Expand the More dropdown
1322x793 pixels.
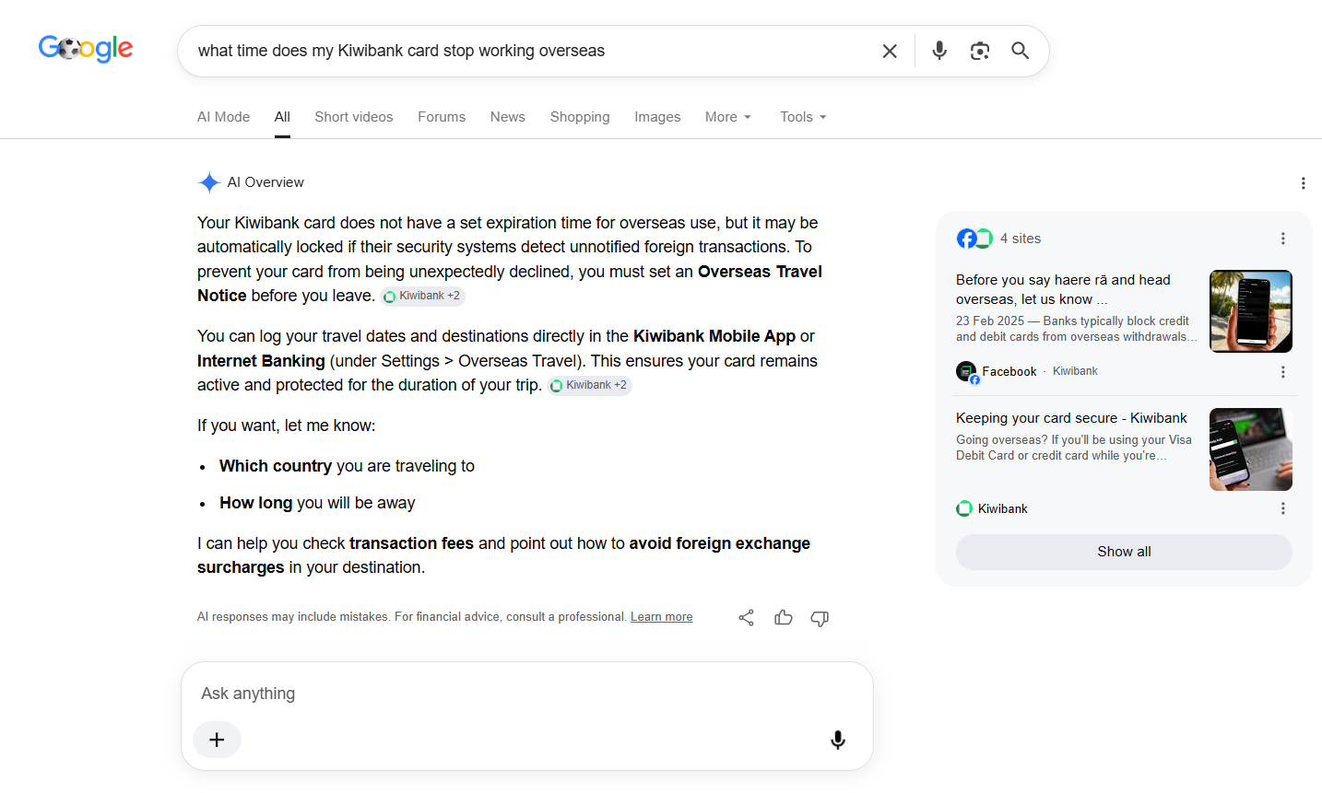point(728,117)
